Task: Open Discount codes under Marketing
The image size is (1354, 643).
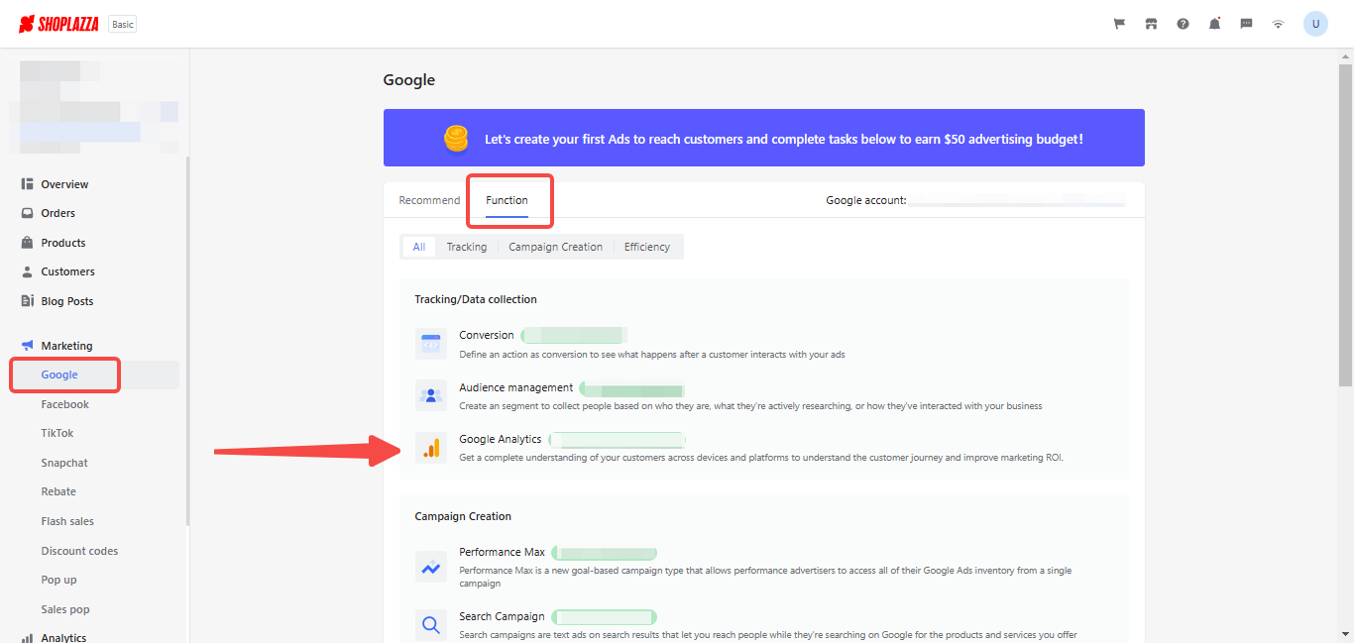Action: pos(79,551)
